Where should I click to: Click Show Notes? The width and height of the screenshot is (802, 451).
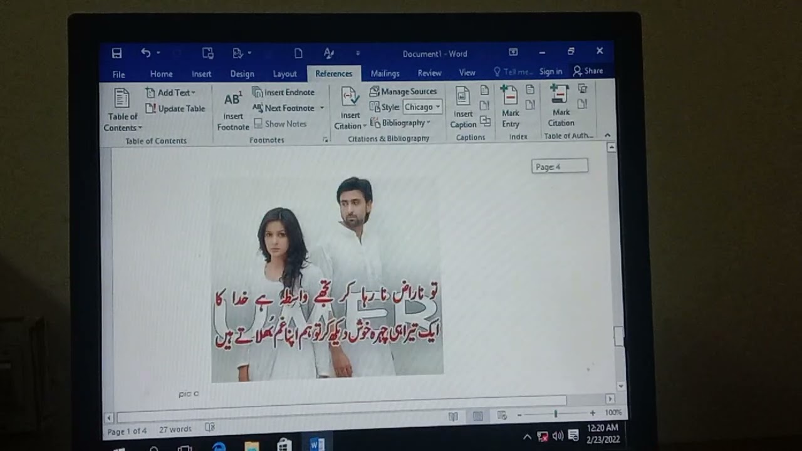tap(279, 124)
